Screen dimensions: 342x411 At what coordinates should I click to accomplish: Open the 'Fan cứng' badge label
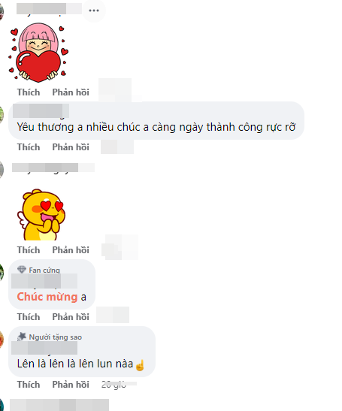tap(44, 270)
